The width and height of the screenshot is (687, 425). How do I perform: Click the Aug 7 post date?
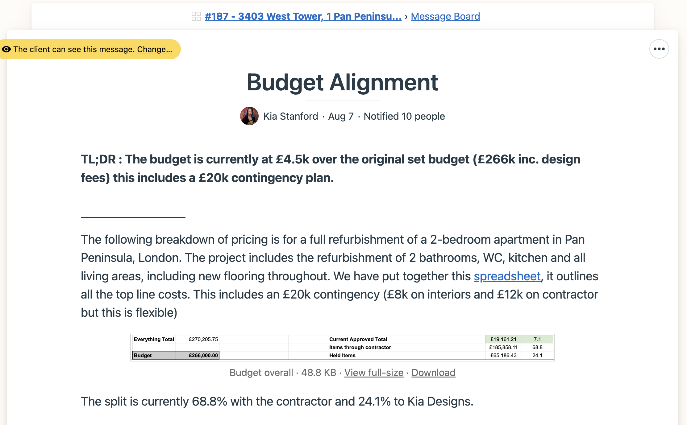(x=341, y=116)
